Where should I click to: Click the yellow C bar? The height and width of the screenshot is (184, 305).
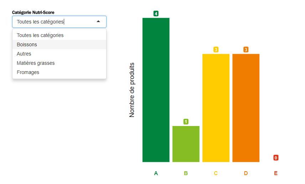tap(216, 108)
